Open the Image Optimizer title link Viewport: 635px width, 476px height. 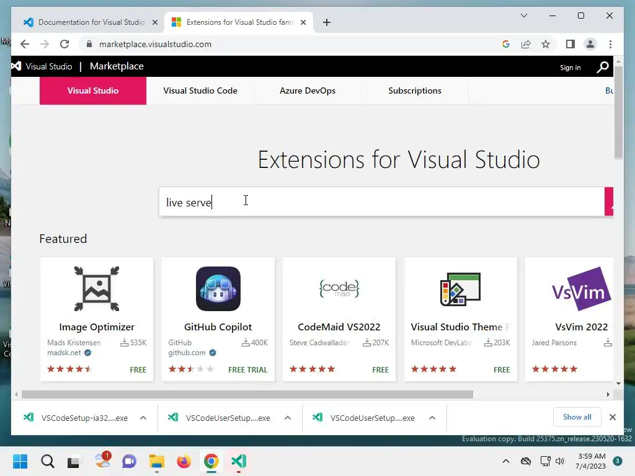[97, 327]
